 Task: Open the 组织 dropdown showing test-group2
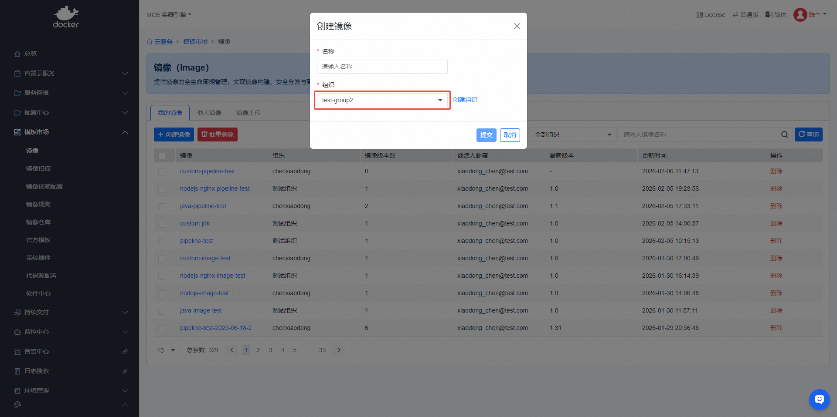click(x=382, y=100)
